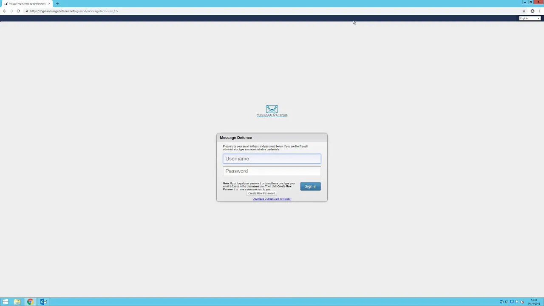Open the Chrome profile account icon
Image resolution: width=544 pixels, height=306 pixels.
point(532,11)
